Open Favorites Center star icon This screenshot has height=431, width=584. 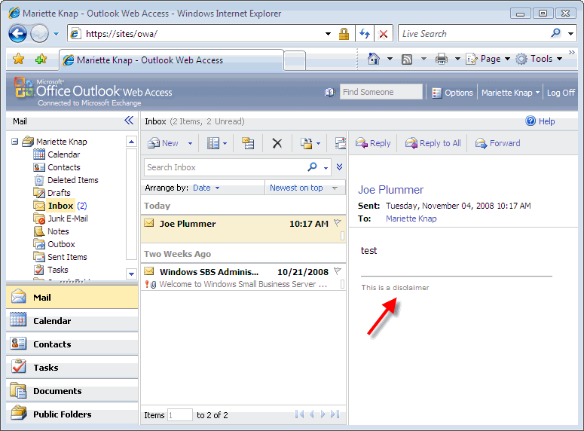[18, 59]
